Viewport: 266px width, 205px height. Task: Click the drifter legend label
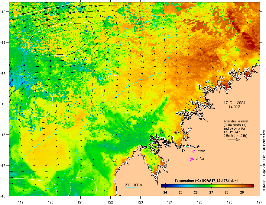pyautogui.click(x=200, y=159)
